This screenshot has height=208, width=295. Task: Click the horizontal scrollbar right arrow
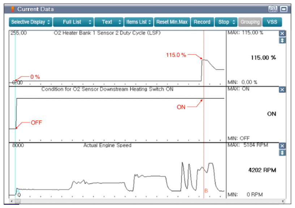(282, 201)
